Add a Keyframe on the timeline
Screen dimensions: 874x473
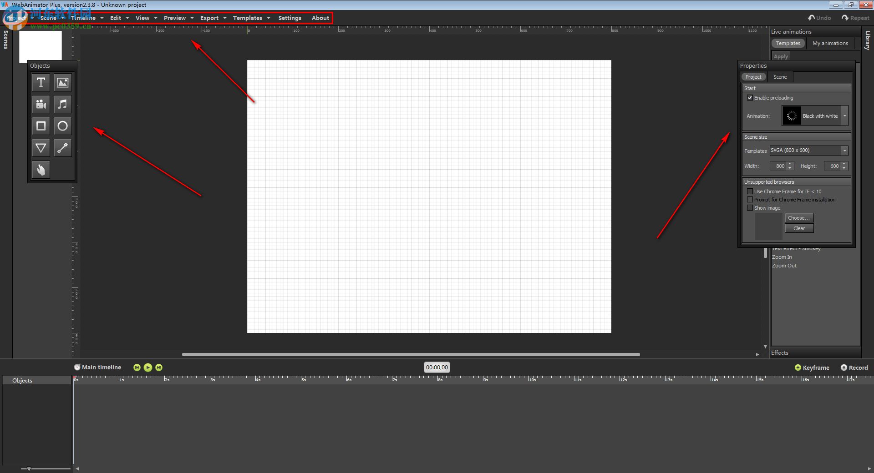(812, 367)
